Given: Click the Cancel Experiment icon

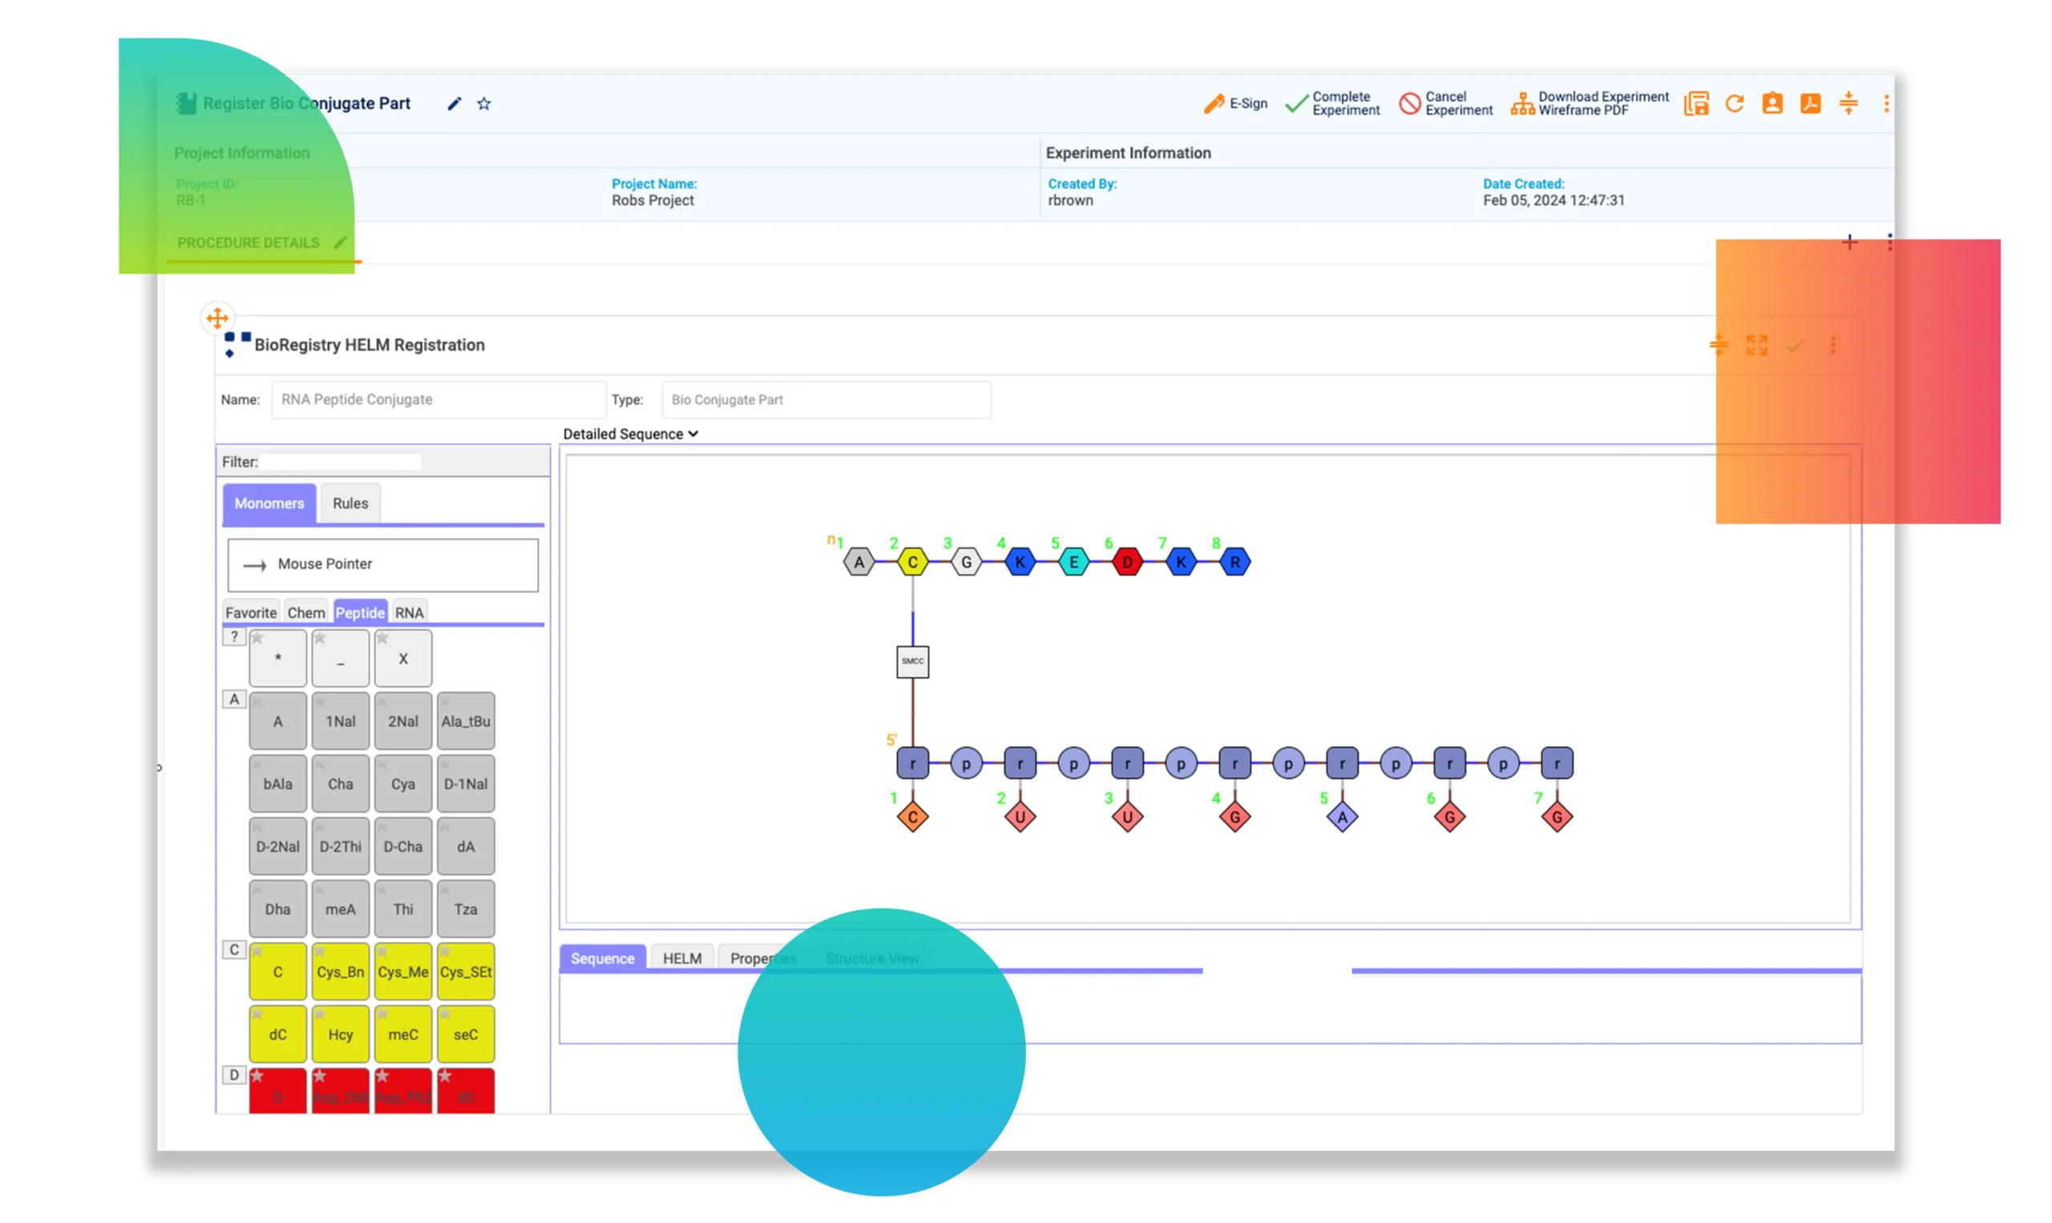Looking at the screenshot, I should click(x=1409, y=104).
